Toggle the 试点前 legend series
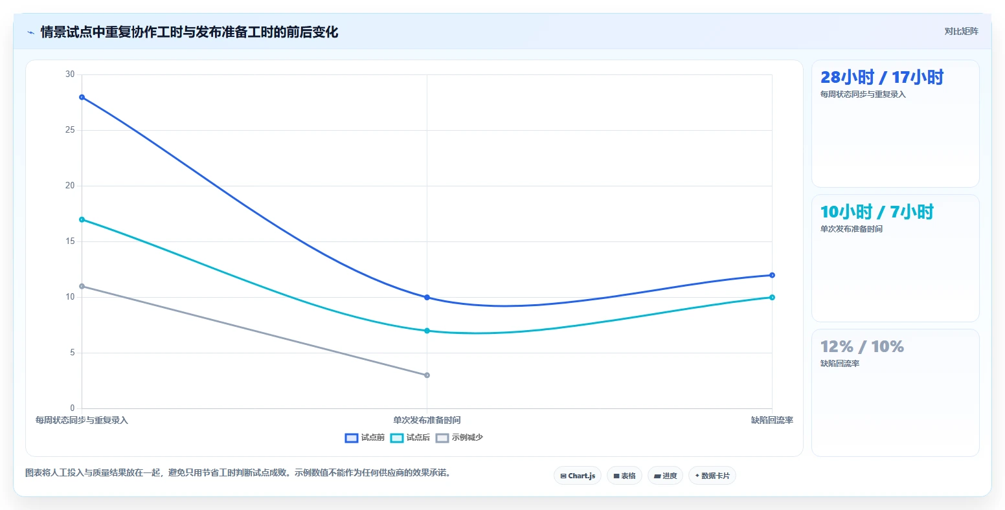1005x510 pixels. point(365,438)
